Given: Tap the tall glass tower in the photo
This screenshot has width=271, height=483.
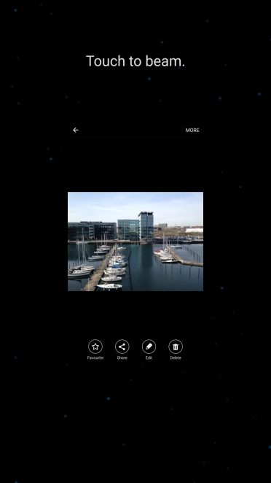Looking at the screenshot, I should point(146,225).
